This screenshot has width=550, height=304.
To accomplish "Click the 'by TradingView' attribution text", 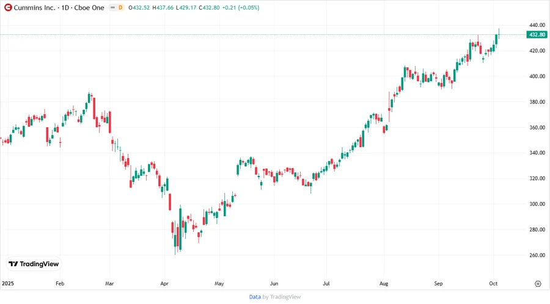I will [282, 297].
